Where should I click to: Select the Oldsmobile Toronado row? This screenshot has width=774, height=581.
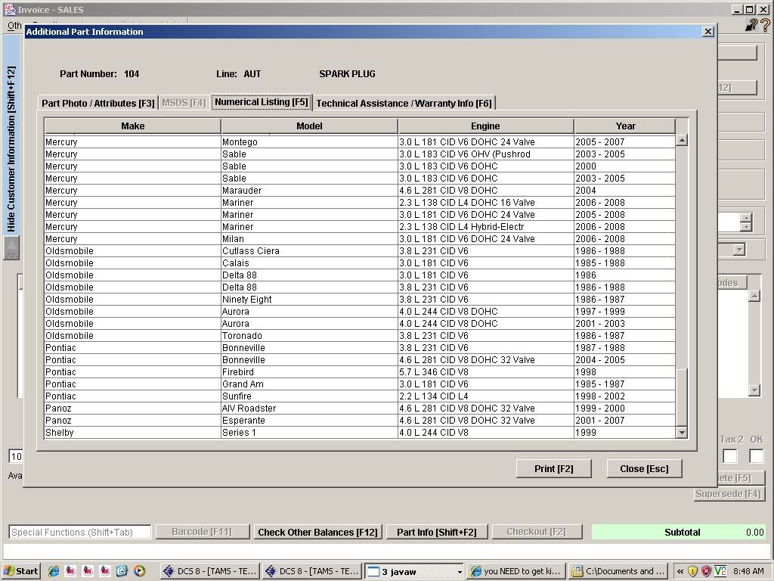359,335
